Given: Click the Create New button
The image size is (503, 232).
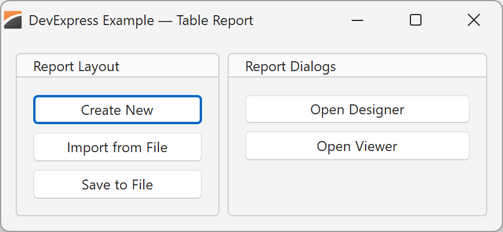Looking at the screenshot, I should point(118,110).
